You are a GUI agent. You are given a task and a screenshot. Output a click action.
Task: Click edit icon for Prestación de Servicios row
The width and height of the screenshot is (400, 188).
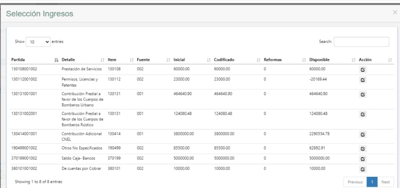pos(363,70)
